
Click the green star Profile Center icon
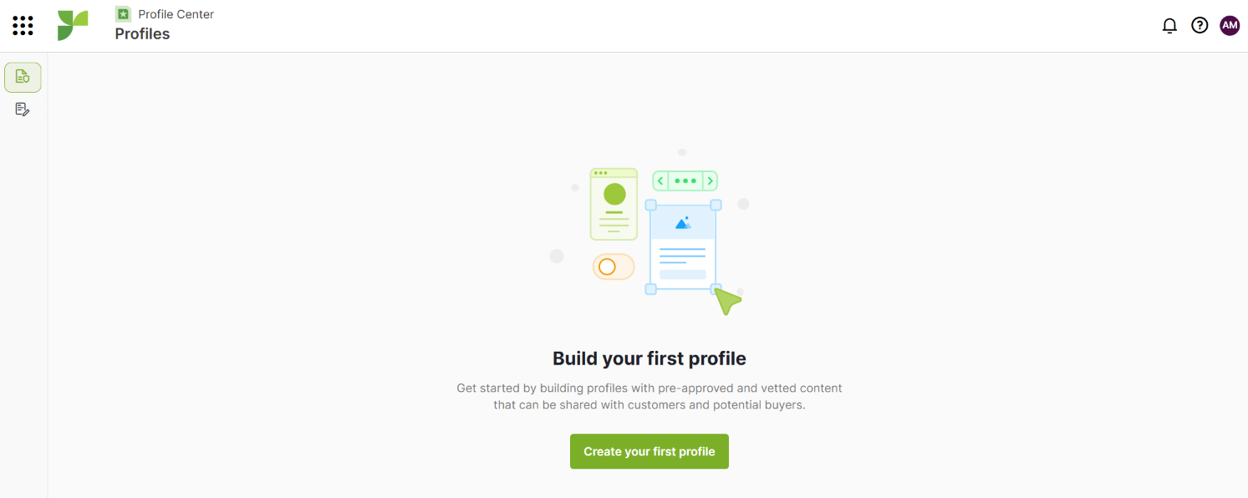coord(123,14)
